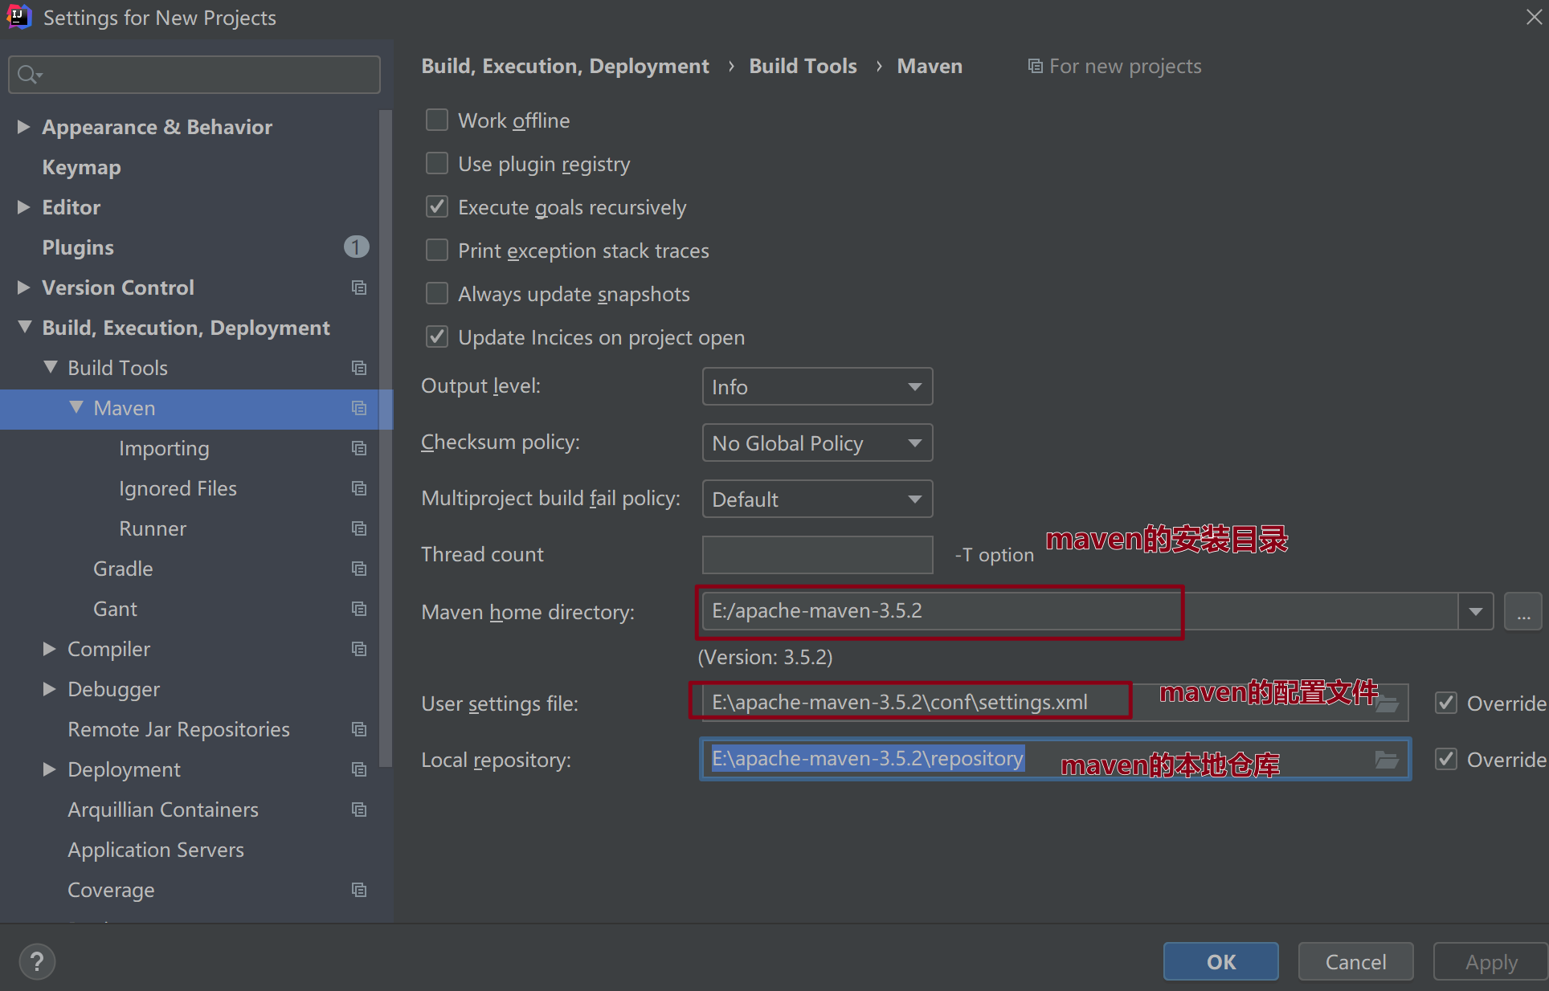Click the ... browse button for Maven home
Screen dimensions: 1549x991
1523,612
